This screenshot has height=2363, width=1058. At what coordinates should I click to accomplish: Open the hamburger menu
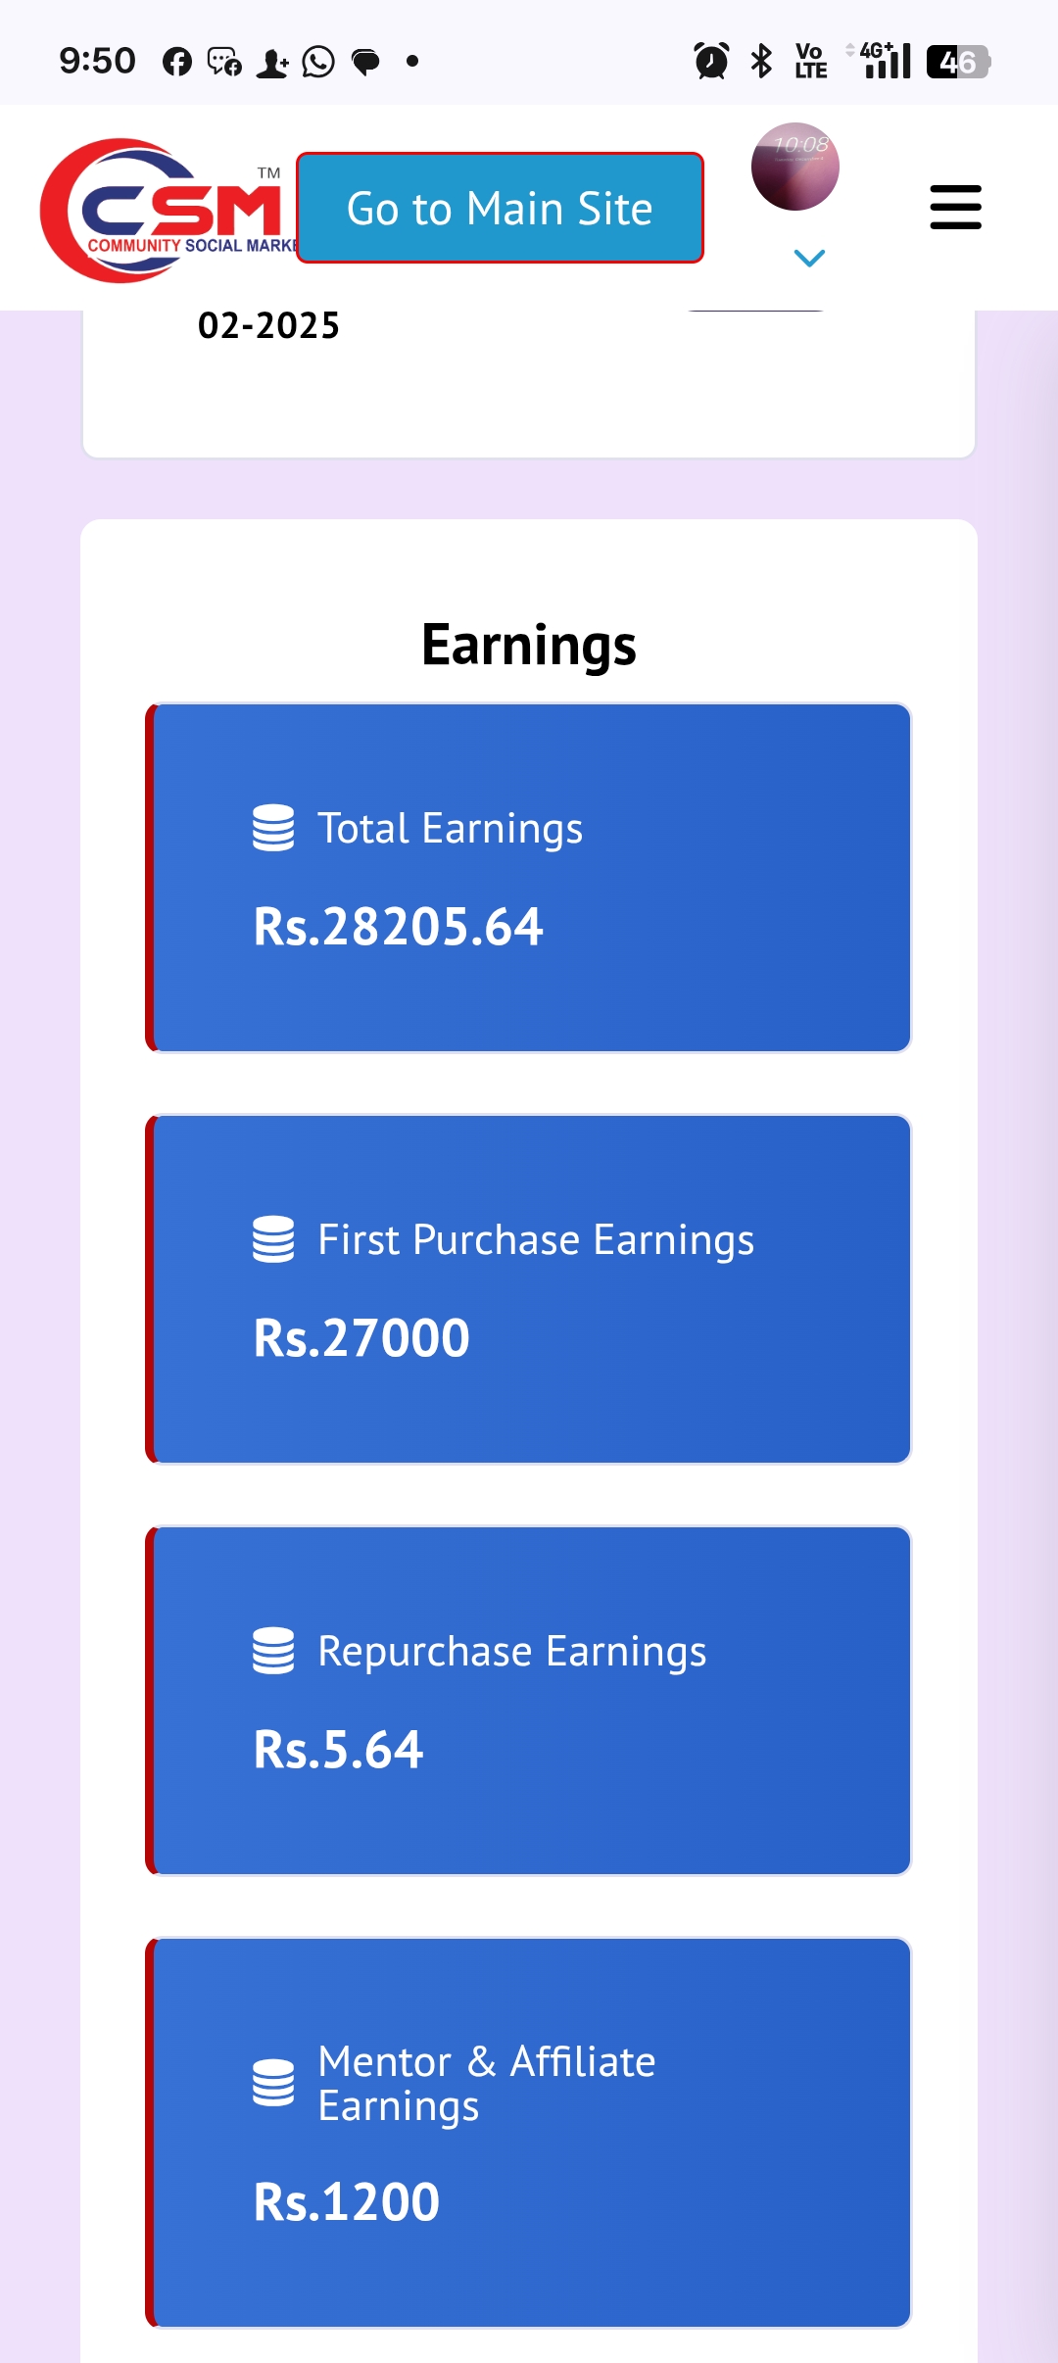tap(955, 208)
